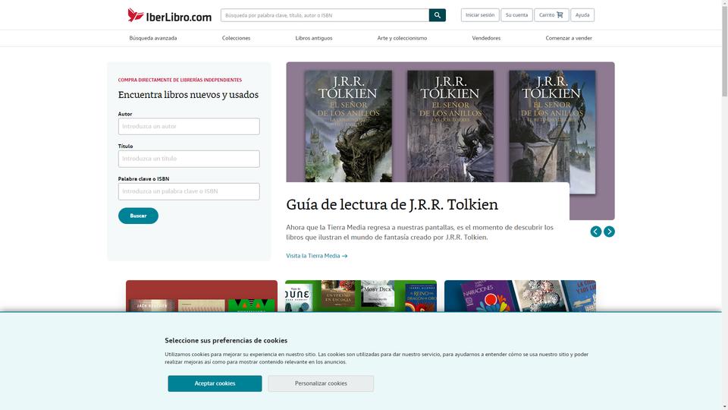728x410 pixels.
Task: Focus the Autor input field
Action: pyautogui.click(x=189, y=127)
